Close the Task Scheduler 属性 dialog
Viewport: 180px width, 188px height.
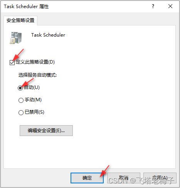click(x=170, y=6)
